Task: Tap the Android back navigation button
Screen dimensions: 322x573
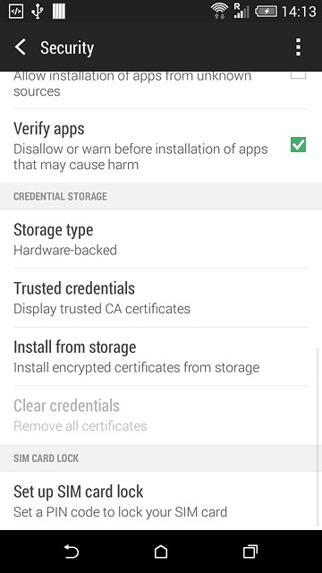Action: click(72, 552)
